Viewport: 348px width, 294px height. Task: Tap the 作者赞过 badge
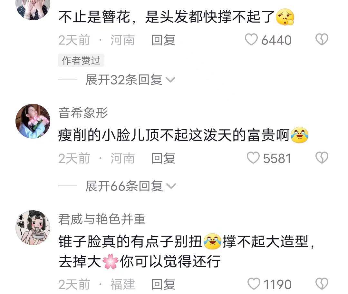point(81,60)
